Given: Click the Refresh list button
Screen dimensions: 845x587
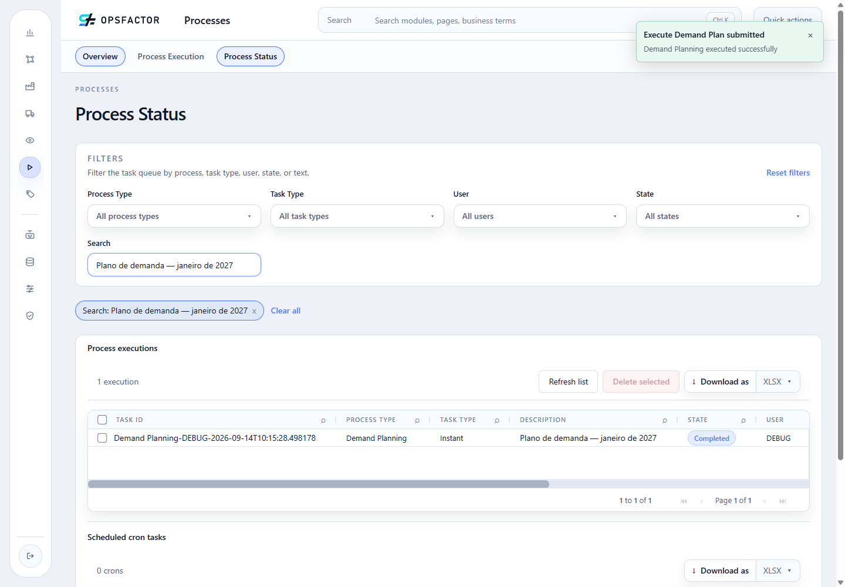Looking at the screenshot, I should click(568, 382).
